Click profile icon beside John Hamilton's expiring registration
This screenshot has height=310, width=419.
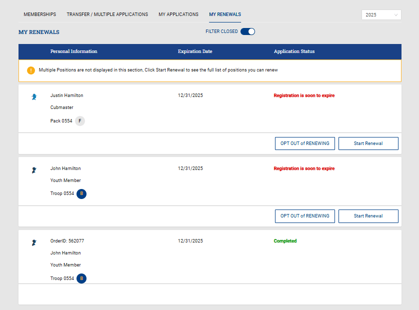click(33, 170)
